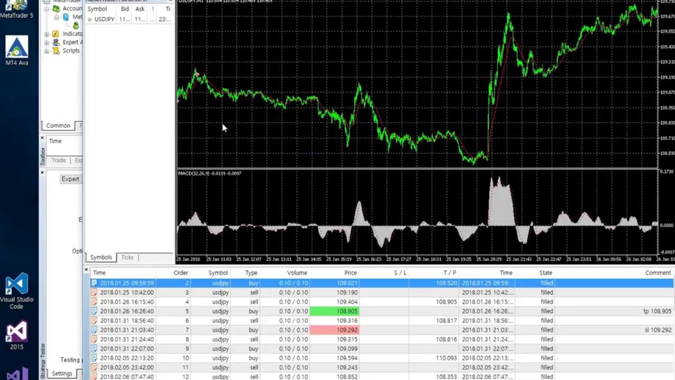Click the sell order icon for order 8
Image resolution: width=675 pixels, height=380 pixels.
coord(94,339)
